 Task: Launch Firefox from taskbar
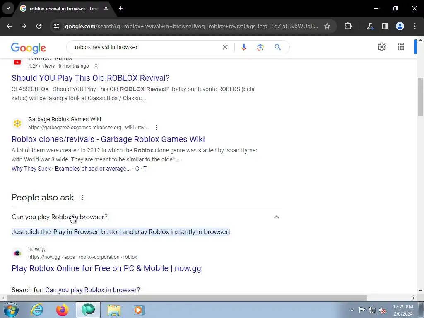point(62,310)
